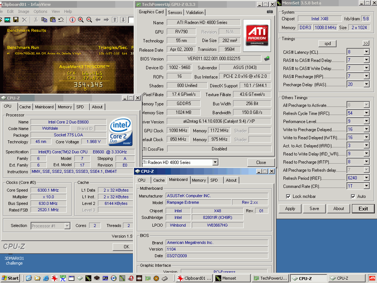
Task: Open the Options menu in IrfanView
Action: (x=40, y=11)
